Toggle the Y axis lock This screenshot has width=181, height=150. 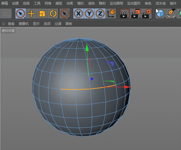point(89,13)
